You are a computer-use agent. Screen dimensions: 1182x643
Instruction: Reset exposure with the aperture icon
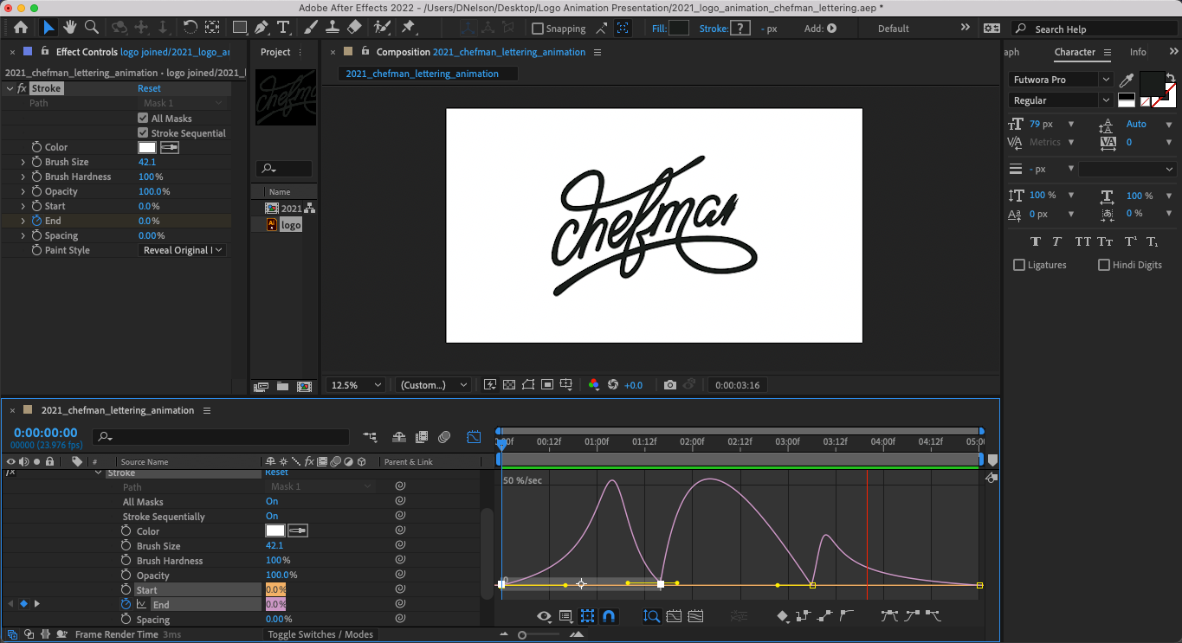pos(613,385)
